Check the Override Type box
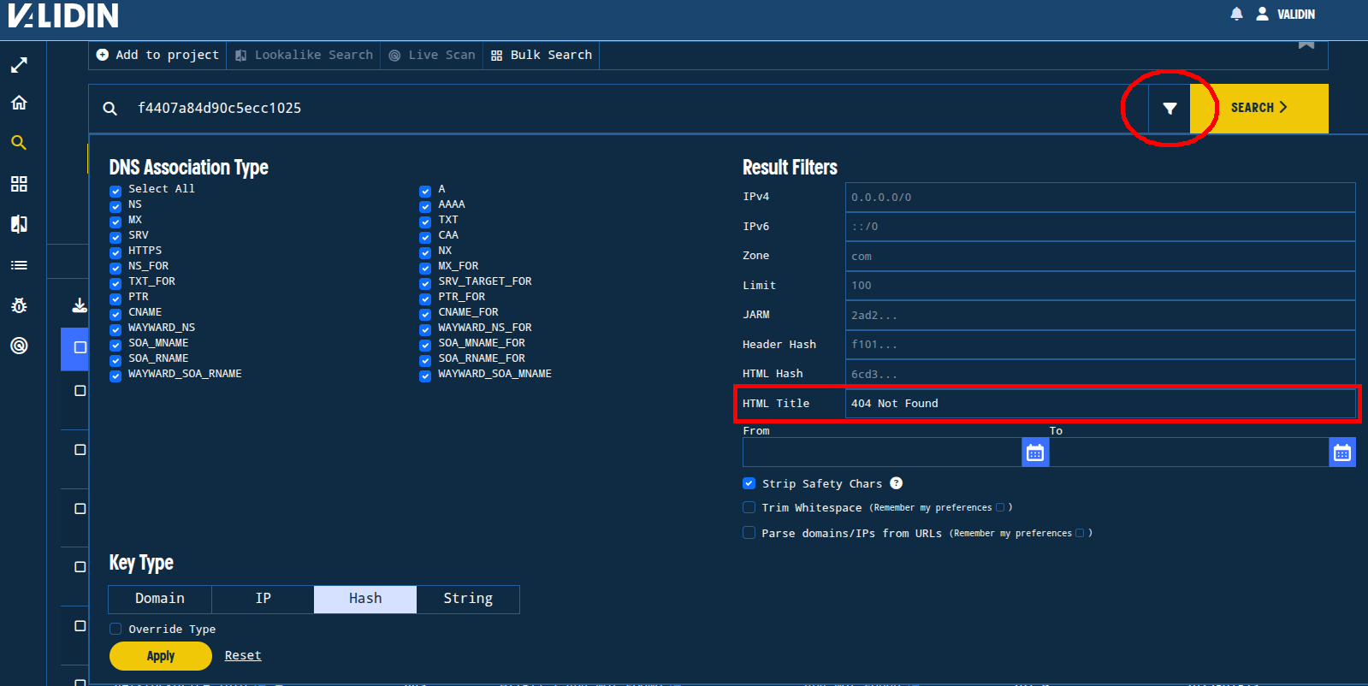The height and width of the screenshot is (686, 1368). point(115,629)
